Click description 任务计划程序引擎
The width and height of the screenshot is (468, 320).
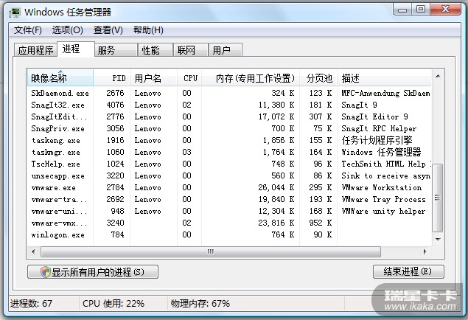(377, 140)
